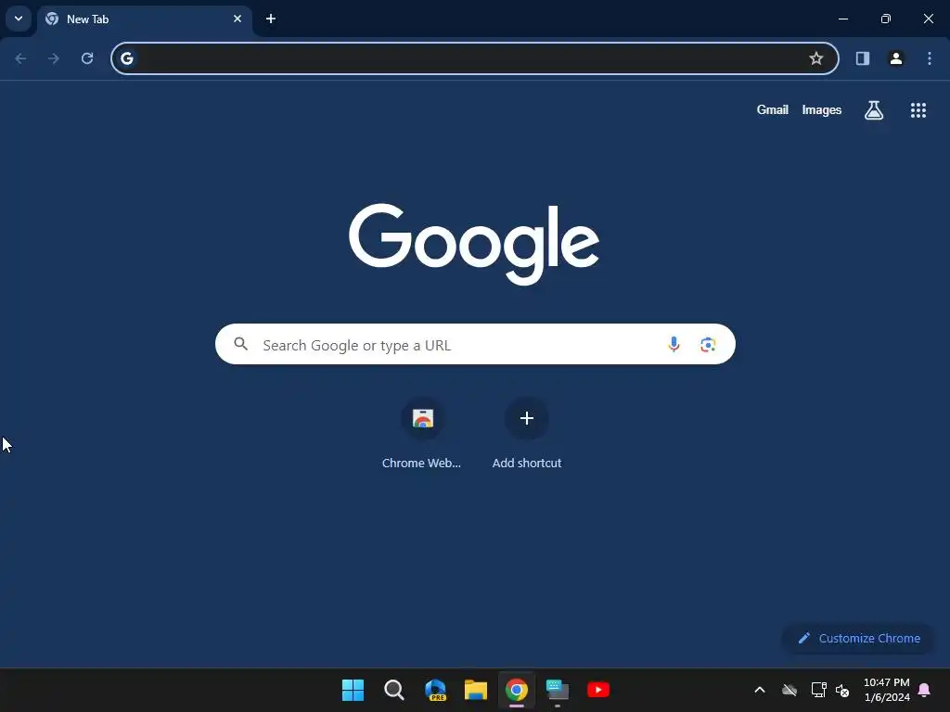This screenshot has width=950, height=712.
Task: Open Windows taskbar search
Action: click(393, 690)
